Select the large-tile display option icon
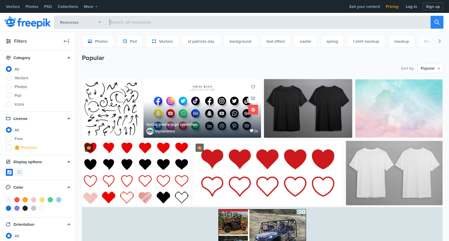 pyautogui.click(x=9, y=172)
